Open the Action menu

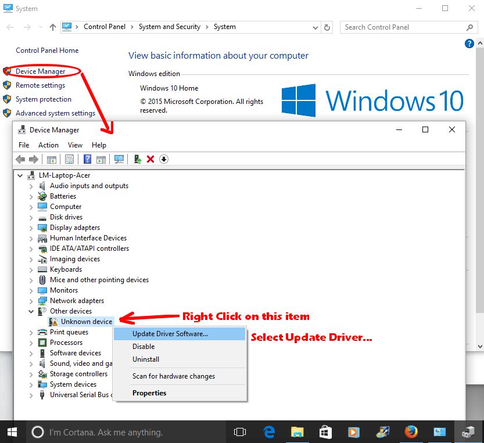point(48,145)
